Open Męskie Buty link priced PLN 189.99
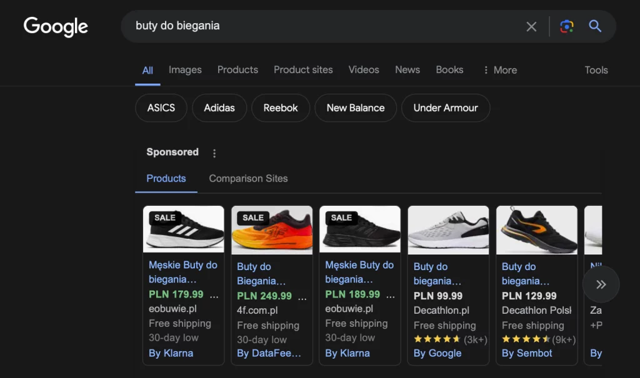The image size is (640, 378). 359,272
